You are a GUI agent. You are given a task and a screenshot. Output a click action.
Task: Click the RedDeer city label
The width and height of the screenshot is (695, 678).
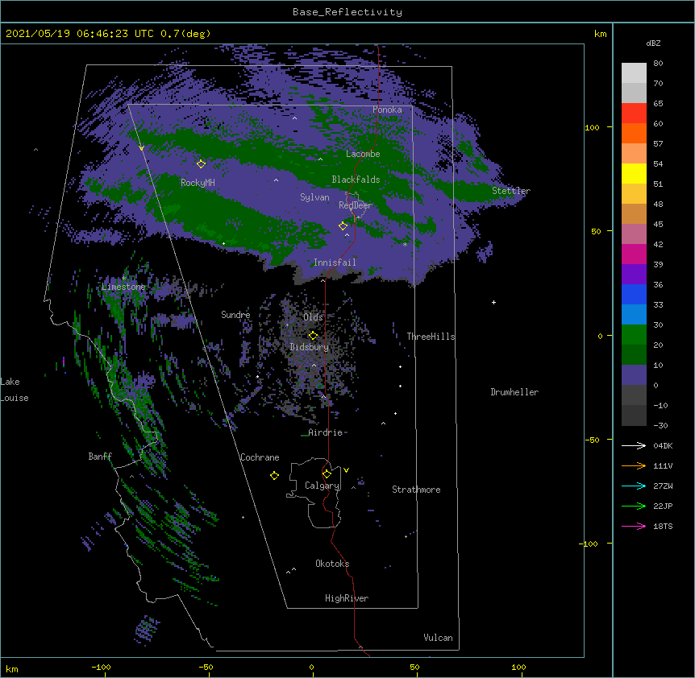355,205
